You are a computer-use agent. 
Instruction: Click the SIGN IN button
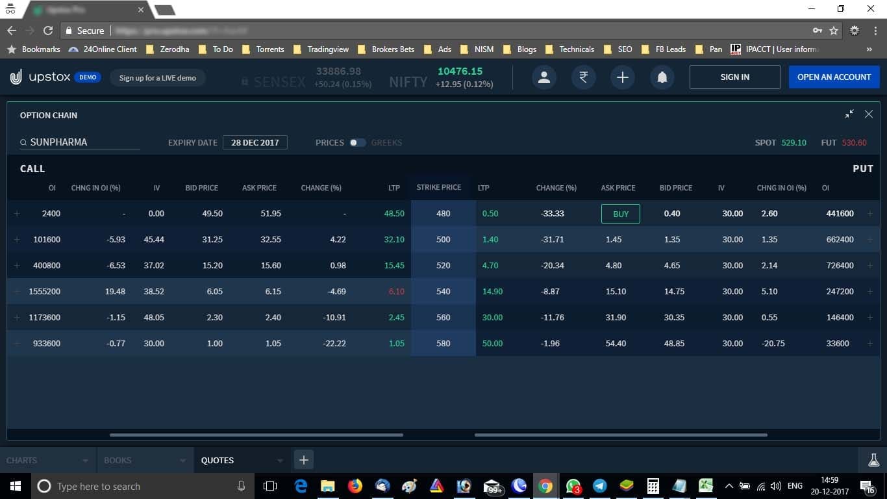[734, 77]
